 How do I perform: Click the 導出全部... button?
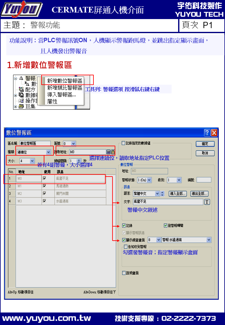point(199,193)
